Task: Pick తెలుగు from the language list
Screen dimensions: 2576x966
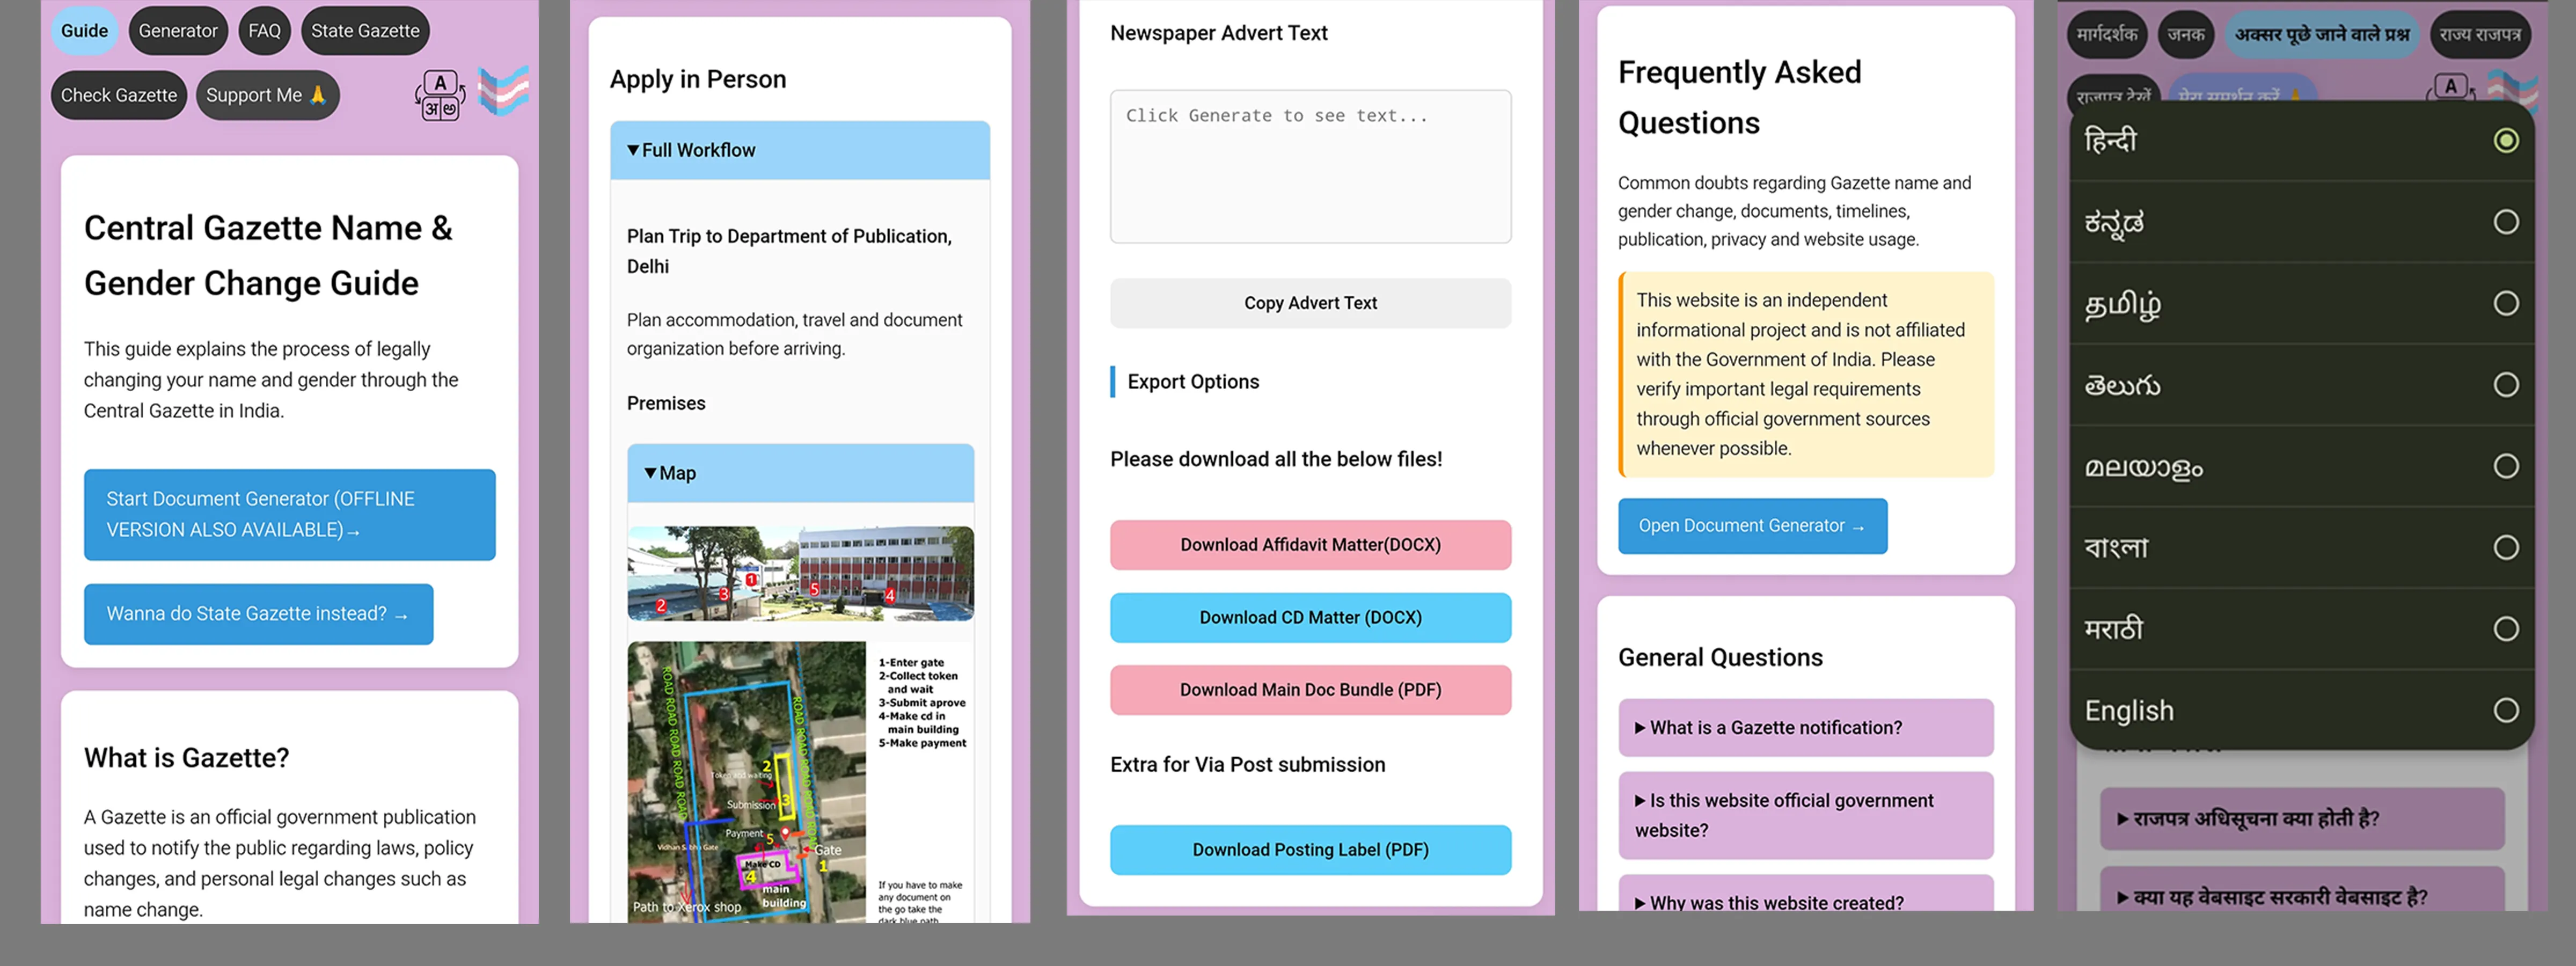Action: [2302, 385]
